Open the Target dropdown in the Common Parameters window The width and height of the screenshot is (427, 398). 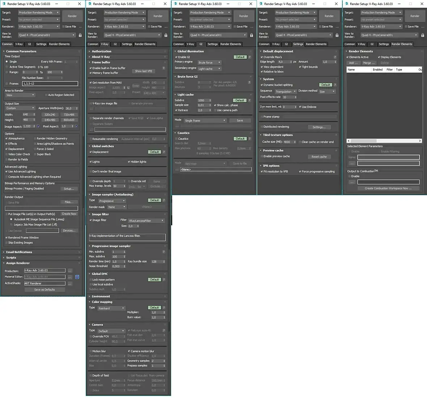39,13
